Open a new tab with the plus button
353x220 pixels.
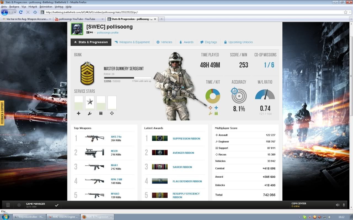[162, 19]
